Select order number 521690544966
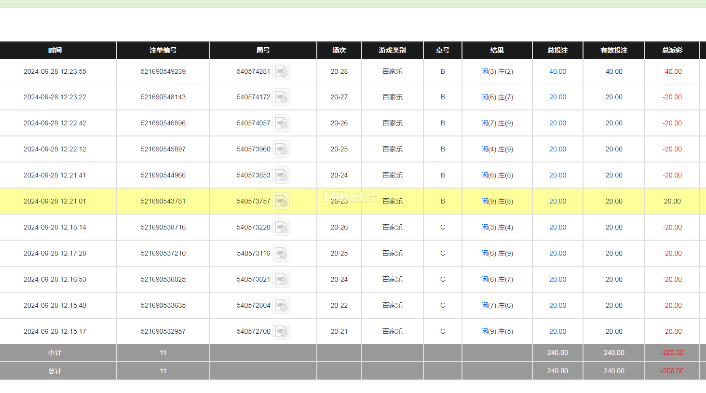This screenshot has width=706, height=393. click(163, 175)
